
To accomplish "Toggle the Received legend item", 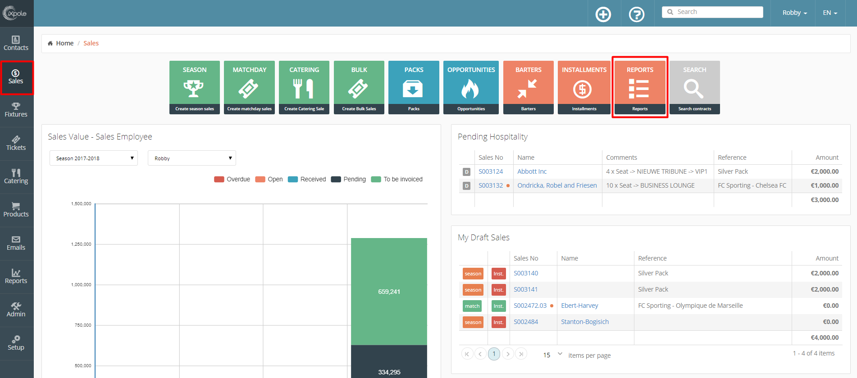I will tap(307, 179).
